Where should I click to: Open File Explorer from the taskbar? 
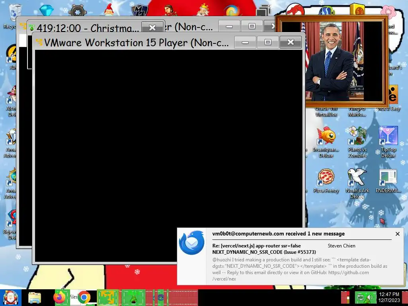[x=35, y=298]
